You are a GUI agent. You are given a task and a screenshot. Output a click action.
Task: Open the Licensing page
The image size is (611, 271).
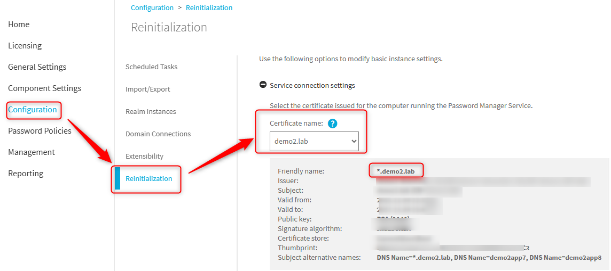[25, 46]
